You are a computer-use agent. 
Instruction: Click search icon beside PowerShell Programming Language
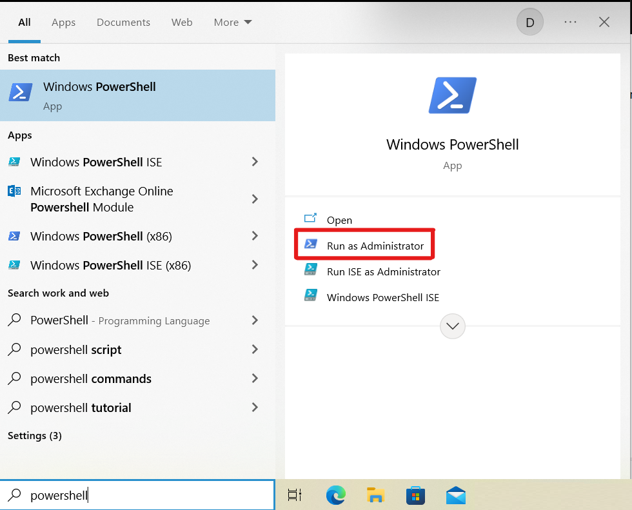[x=14, y=320]
